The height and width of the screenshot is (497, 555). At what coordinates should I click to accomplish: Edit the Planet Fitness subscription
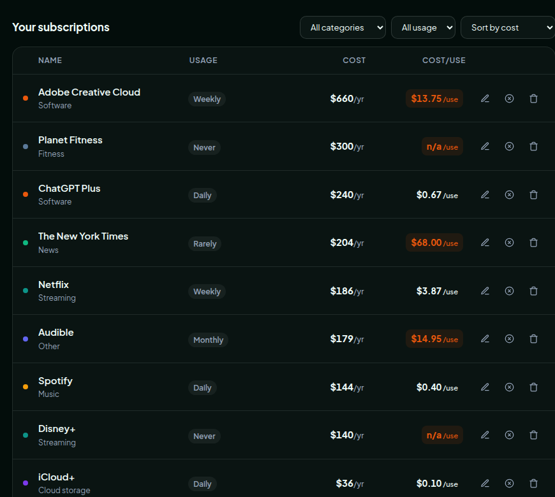[485, 147]
